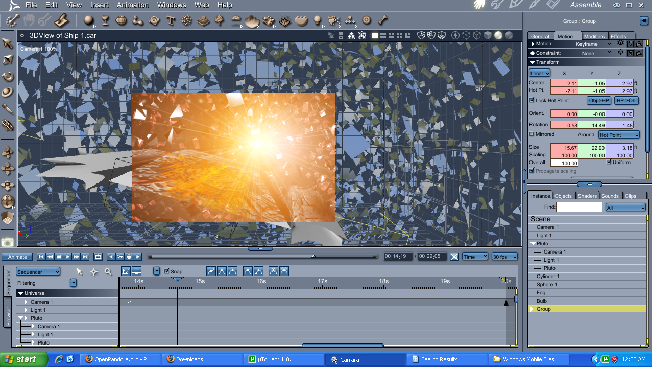Open the Animation menu

(x=132, y=5)
